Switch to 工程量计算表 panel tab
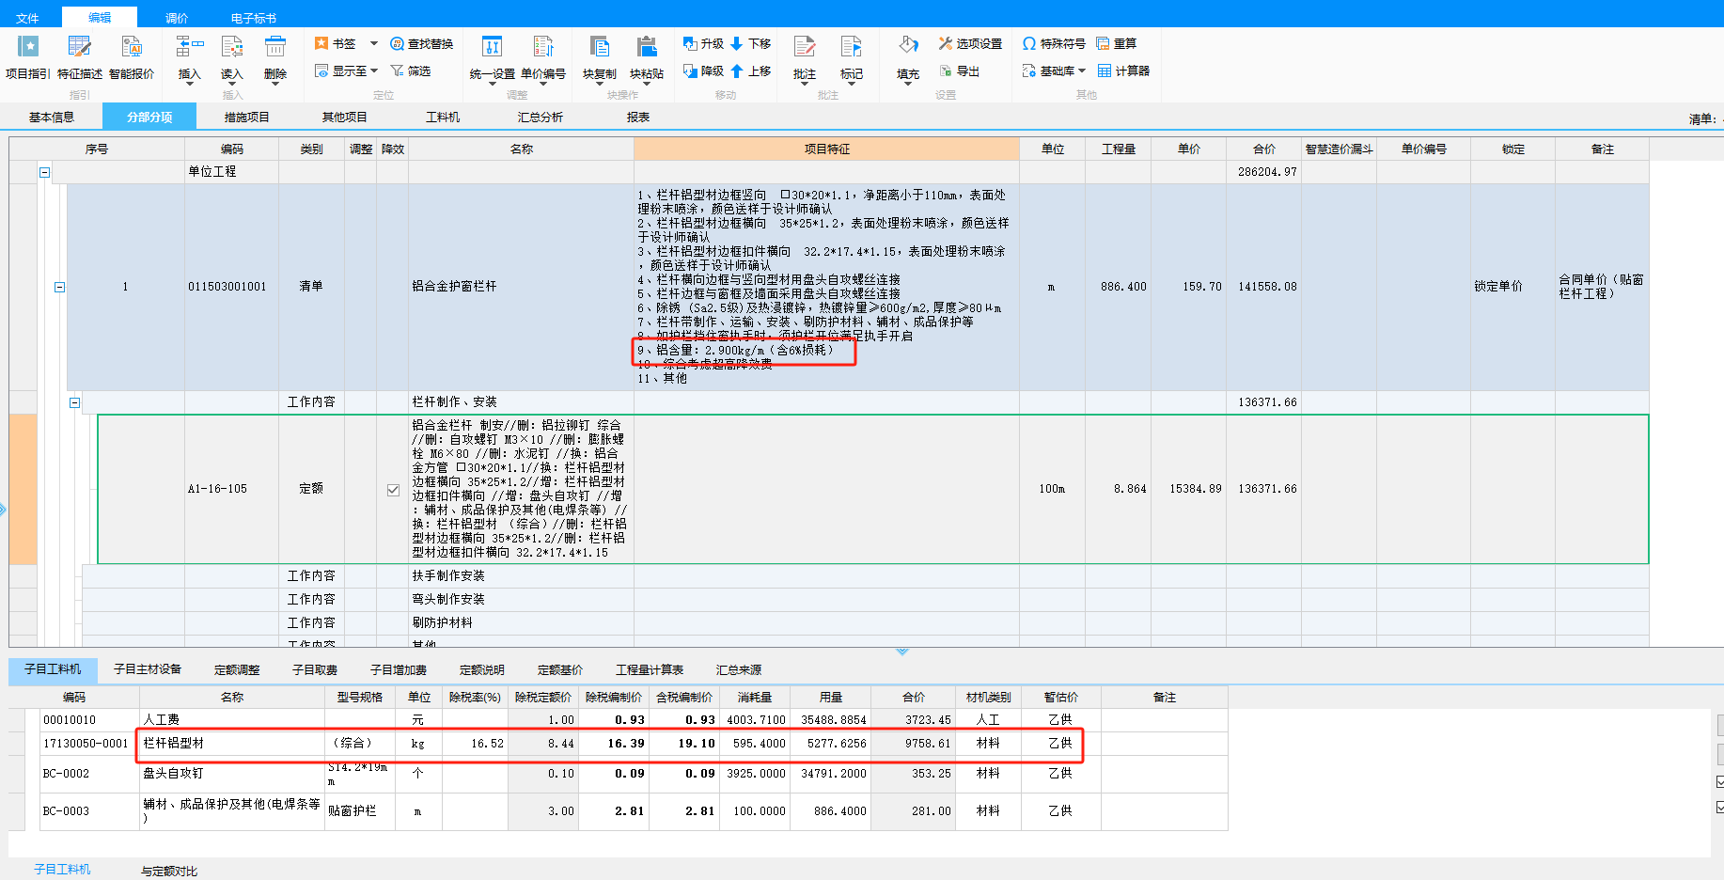Viewport: 1724px width, 880px height. (650, 669)
